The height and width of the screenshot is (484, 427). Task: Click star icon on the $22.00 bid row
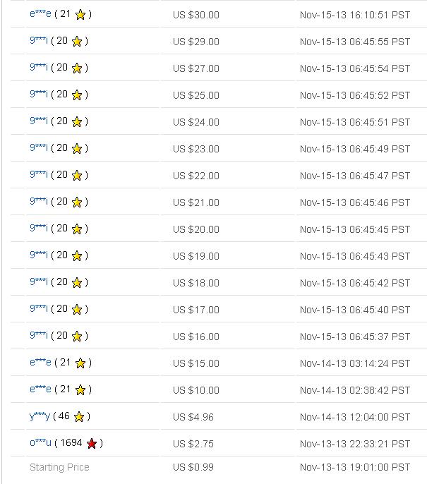pyautogui.click(x=77, y=176)
